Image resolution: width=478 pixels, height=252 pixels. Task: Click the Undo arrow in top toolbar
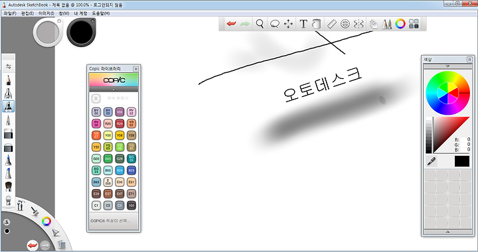coord(232,24)
